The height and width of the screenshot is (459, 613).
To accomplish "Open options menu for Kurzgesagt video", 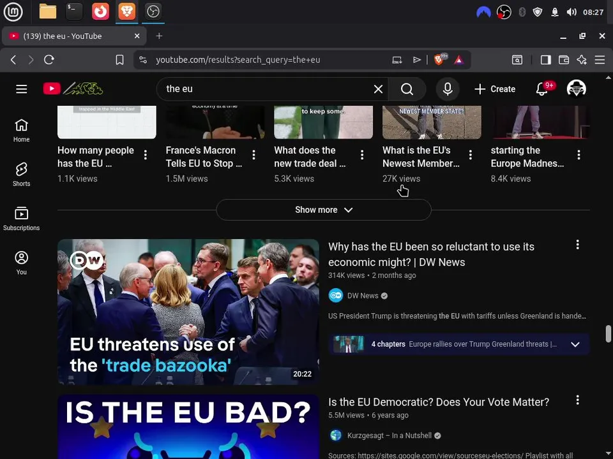I will click(x=577, y=400).
